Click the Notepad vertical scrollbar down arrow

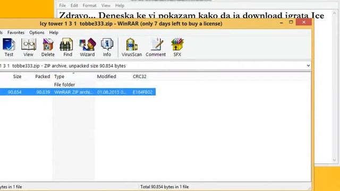[x=334, y=160]
